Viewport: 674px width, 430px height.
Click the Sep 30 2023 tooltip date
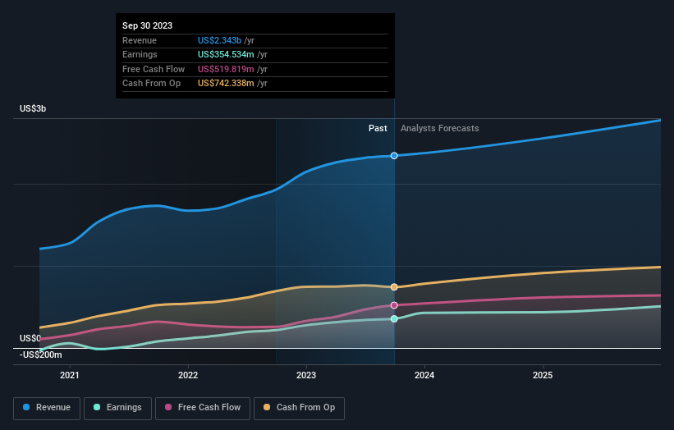point(148,25)
